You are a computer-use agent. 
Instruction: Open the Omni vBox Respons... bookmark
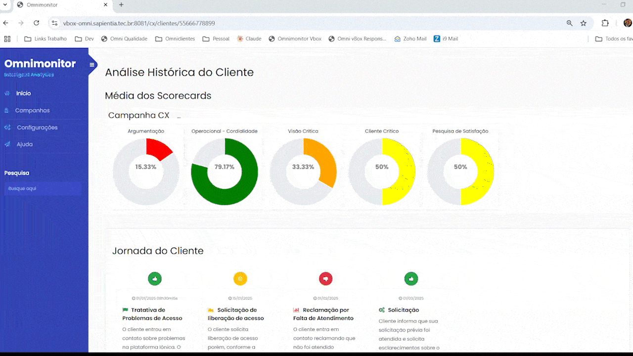[358, 39]
